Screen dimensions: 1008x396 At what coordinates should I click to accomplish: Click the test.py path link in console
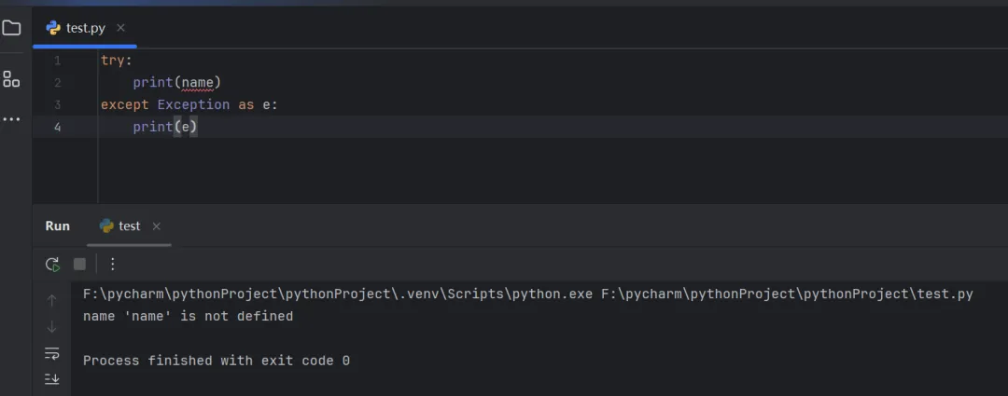coord(786,294)
